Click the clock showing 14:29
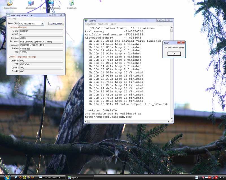Image resolution: width=226 pixels, height=180 pixels. point(221,177)
